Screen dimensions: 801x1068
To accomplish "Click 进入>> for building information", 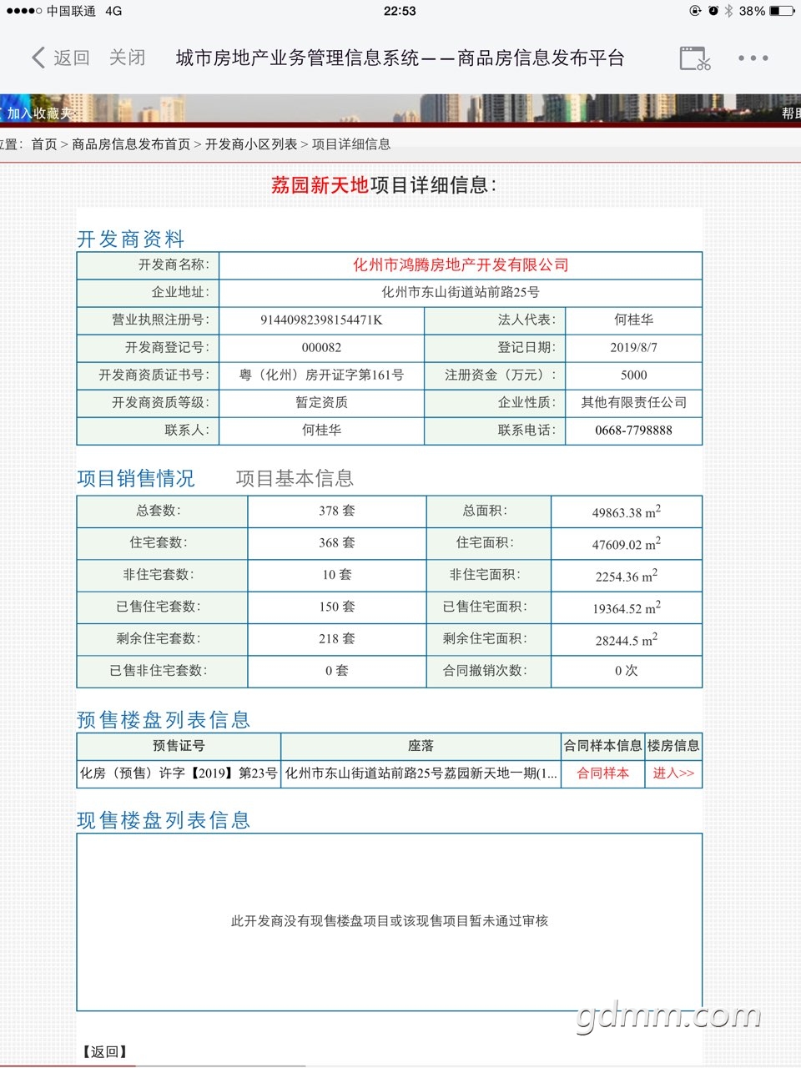I will click(673, 773).
